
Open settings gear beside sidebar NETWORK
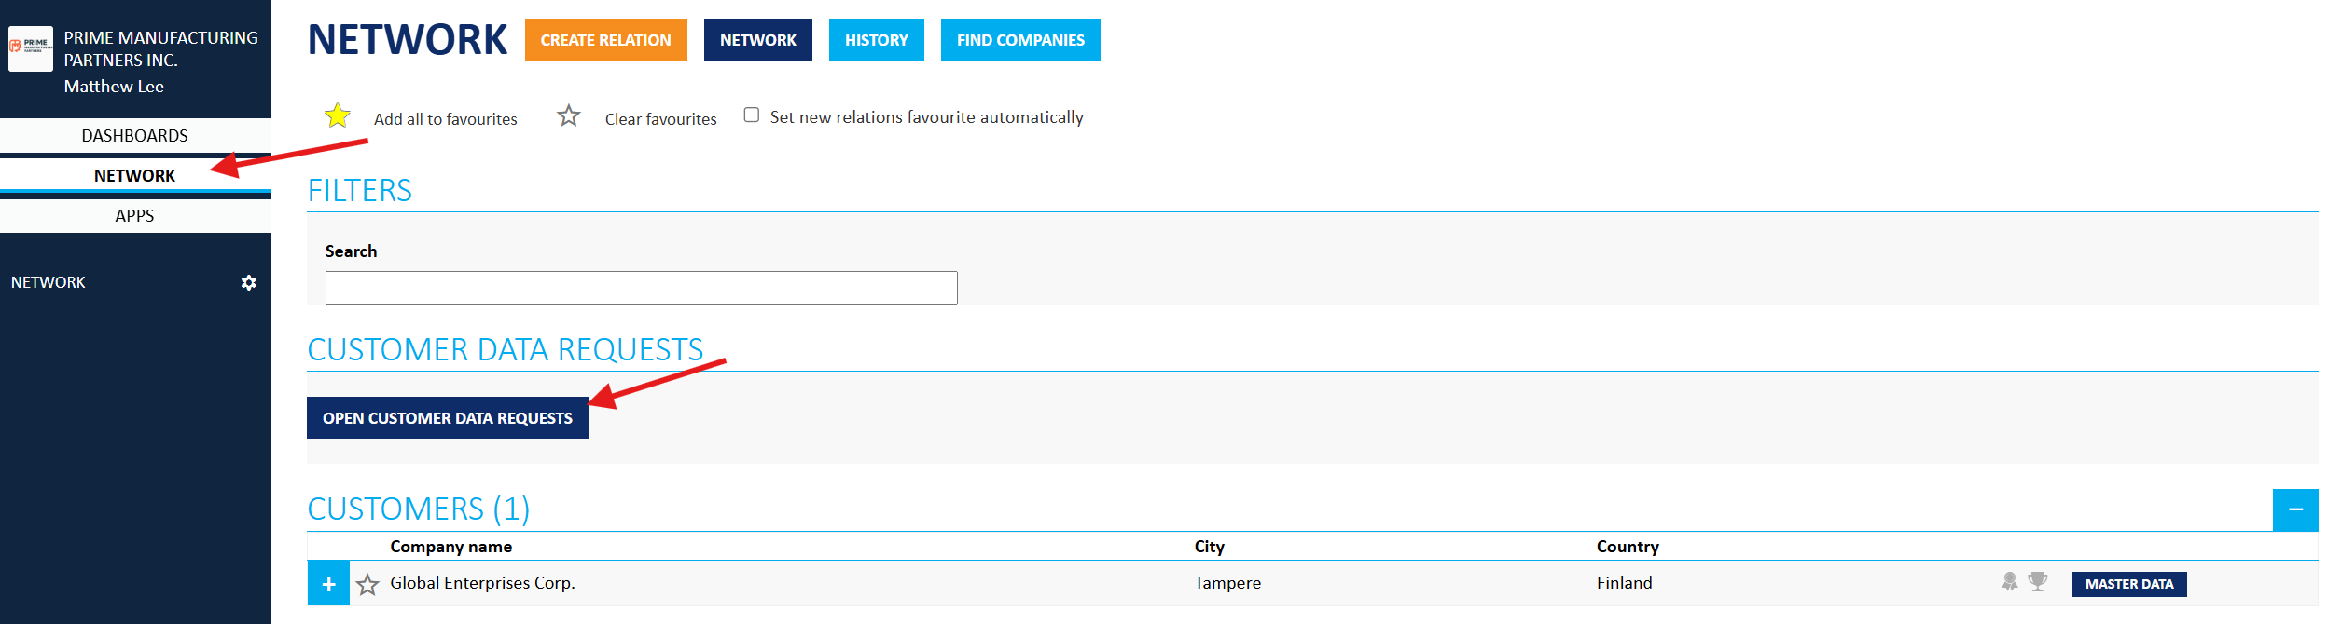(x=248, y=282)
